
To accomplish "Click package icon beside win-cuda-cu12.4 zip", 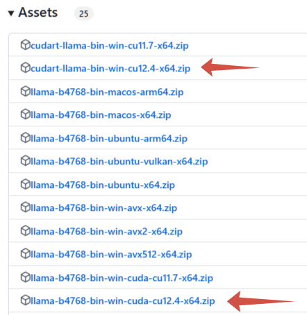I will coord(26,300).
